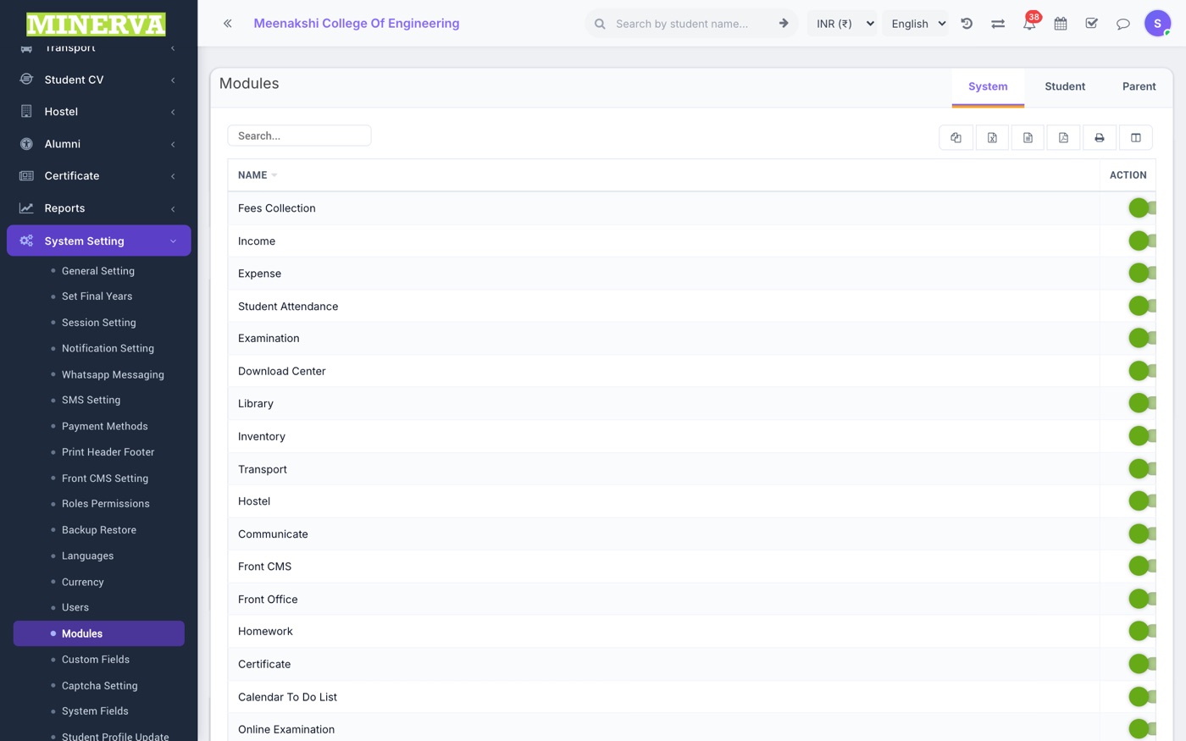Toggle Examination module switch
This screenshot has width=1186, height=741.
[x=1142, y=338]
